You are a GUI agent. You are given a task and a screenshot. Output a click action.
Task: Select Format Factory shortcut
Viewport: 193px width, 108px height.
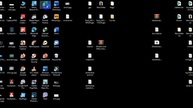(x=45, y=19)
